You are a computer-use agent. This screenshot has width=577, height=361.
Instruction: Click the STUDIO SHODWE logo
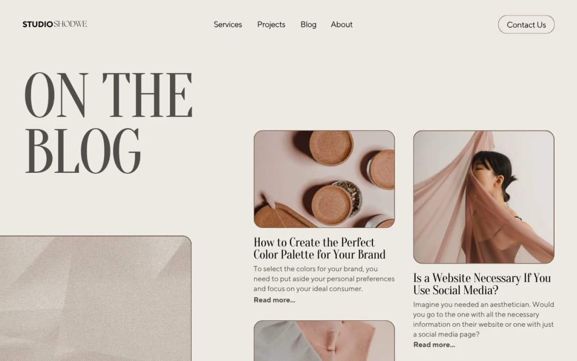(x=55, y=24)
